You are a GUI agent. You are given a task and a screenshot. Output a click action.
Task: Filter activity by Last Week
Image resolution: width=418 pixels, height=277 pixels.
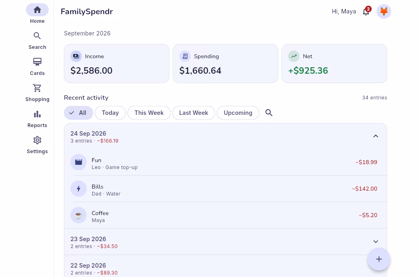click(x=193, y=113)
